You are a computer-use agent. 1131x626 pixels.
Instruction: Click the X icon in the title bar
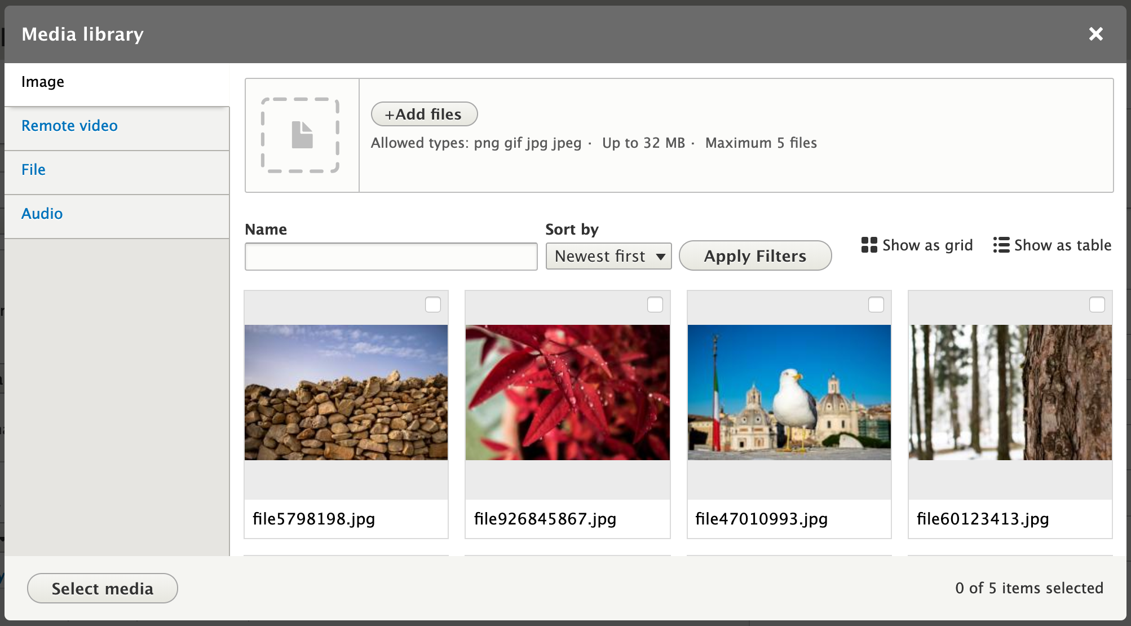click(1096, 34)
